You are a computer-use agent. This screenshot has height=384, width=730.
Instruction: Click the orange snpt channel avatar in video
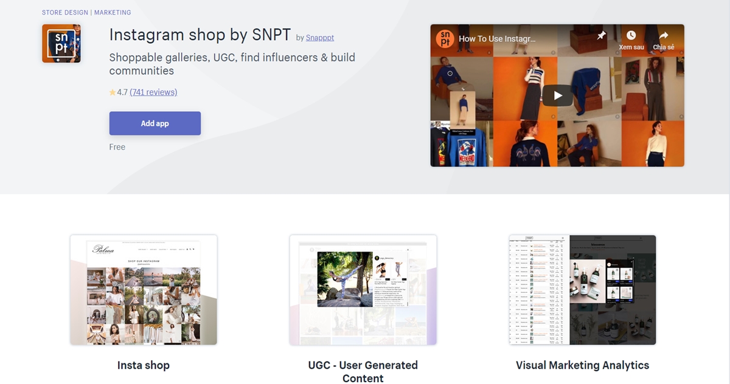pos(446,38)
